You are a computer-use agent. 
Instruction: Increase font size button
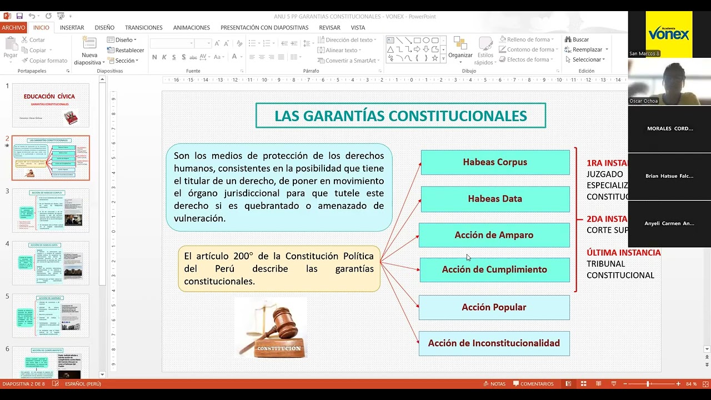point(218,43)
